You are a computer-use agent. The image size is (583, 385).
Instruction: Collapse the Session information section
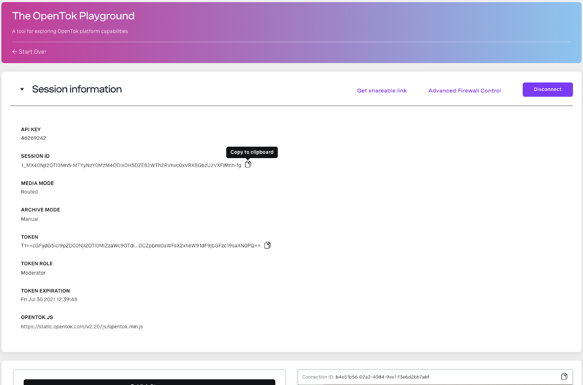coord(22,89)
